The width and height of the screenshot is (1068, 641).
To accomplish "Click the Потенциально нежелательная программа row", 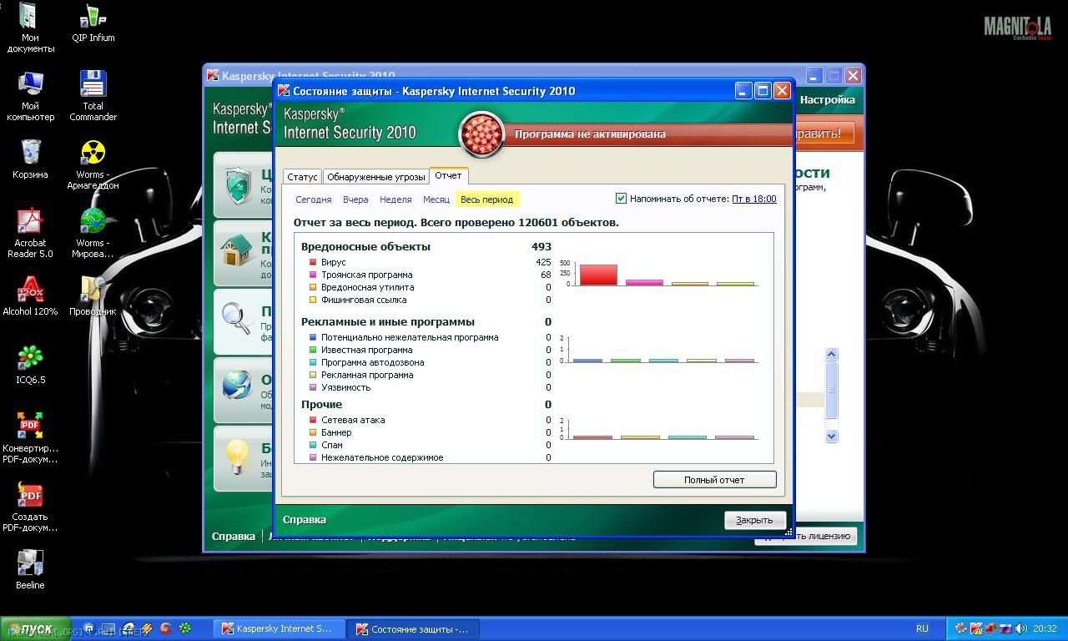I will click(x=430, y=337).
